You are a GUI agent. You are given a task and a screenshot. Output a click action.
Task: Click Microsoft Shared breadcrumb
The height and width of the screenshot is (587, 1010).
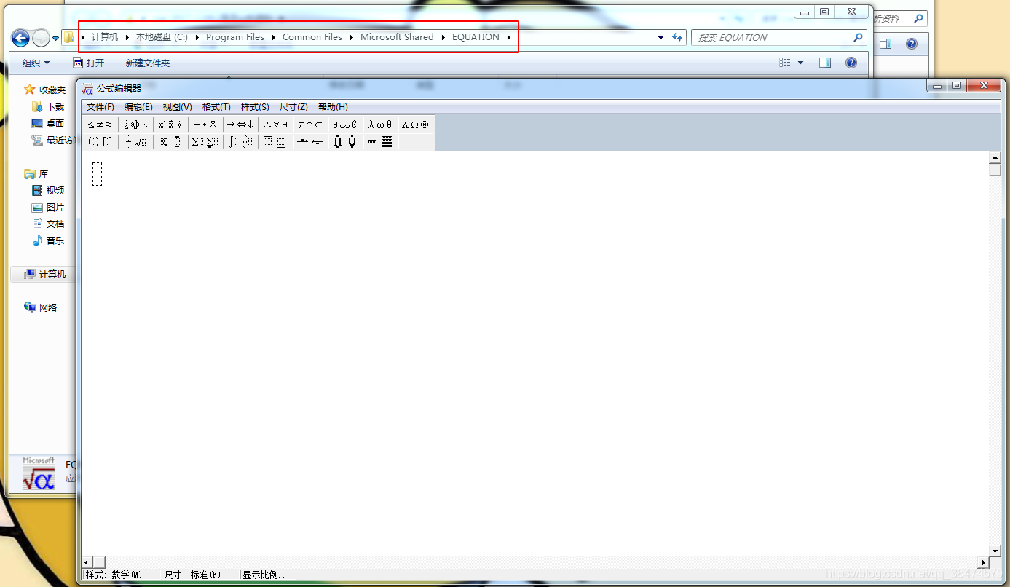point(397,37)
